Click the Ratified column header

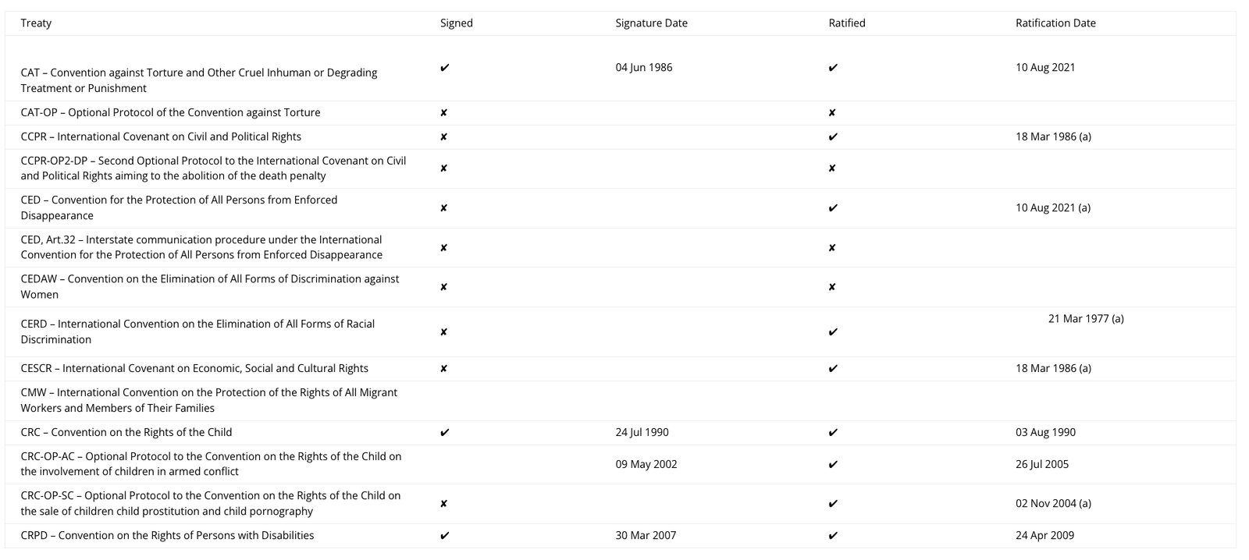pos(847,23)
